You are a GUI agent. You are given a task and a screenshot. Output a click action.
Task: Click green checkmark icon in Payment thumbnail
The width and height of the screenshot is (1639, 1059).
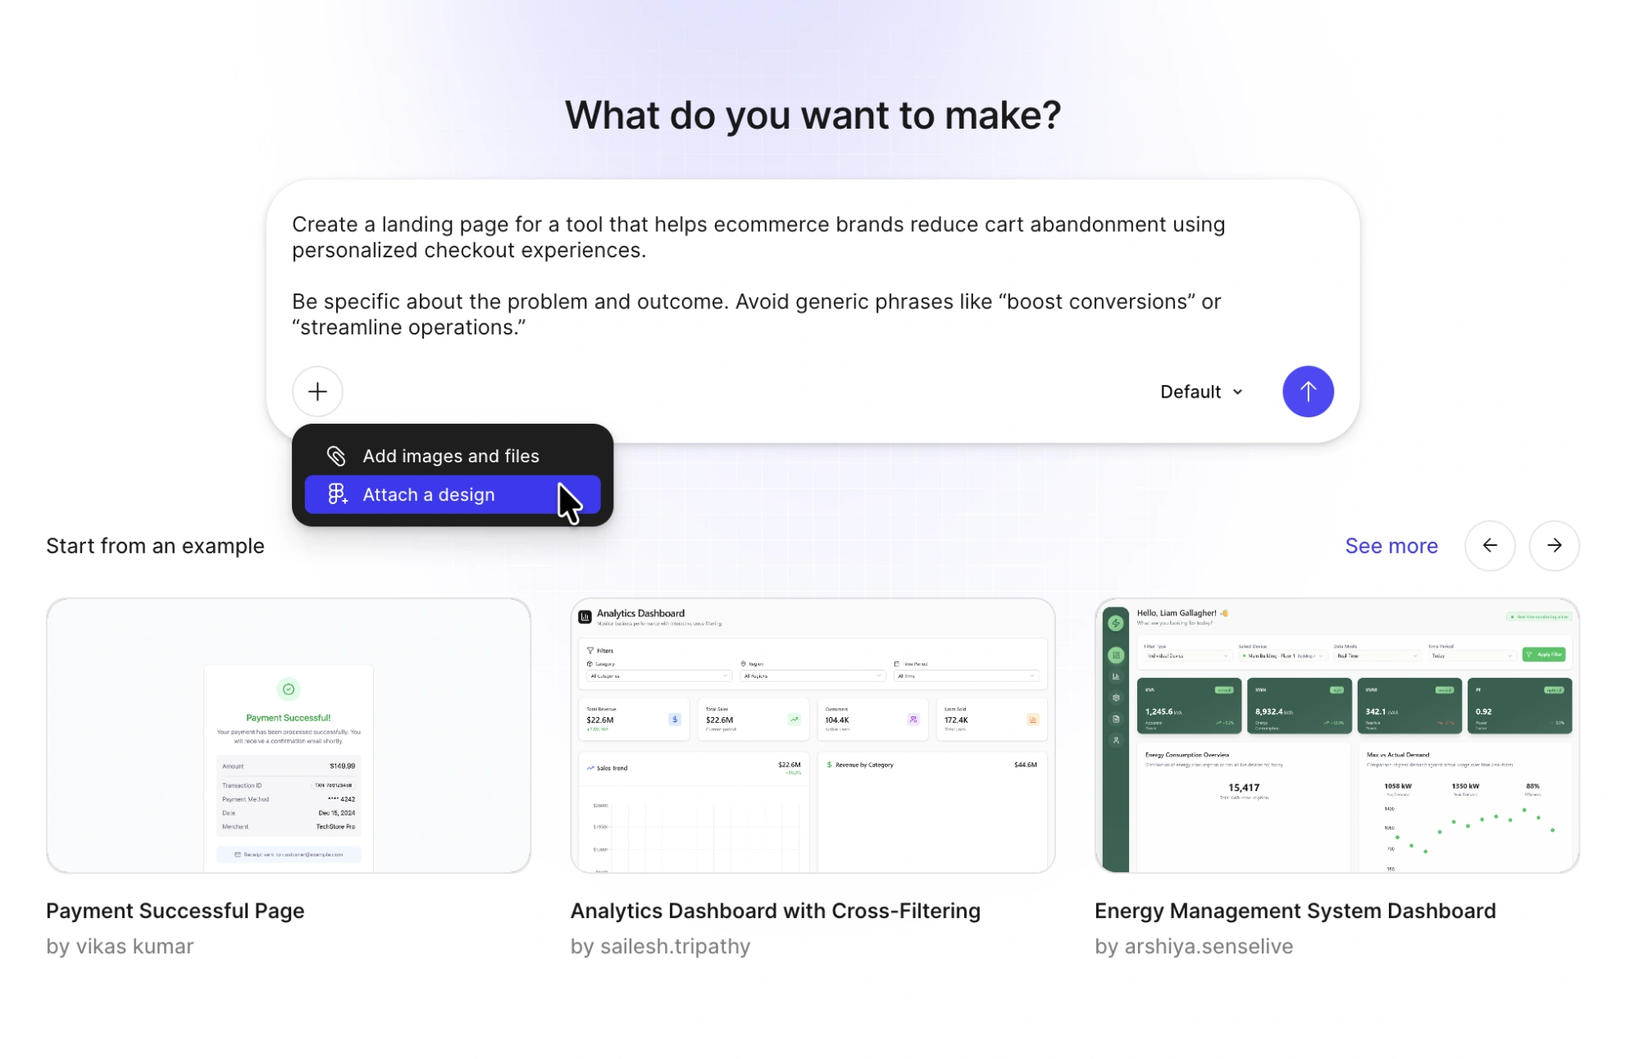point(289,689)
